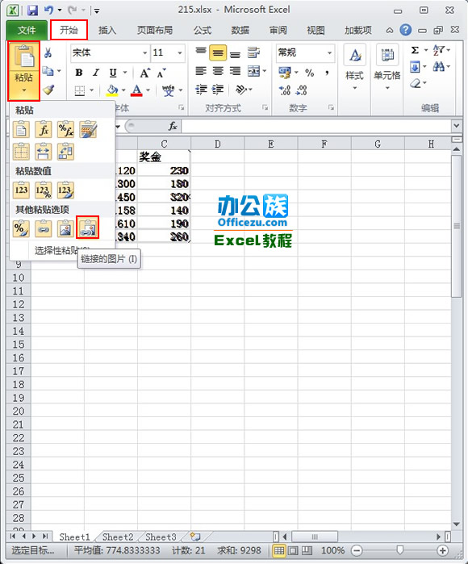Image resolution: width=468 pixels, height=564 pixels.
Task: Choose the Transpose paste option
Action: 66,152
